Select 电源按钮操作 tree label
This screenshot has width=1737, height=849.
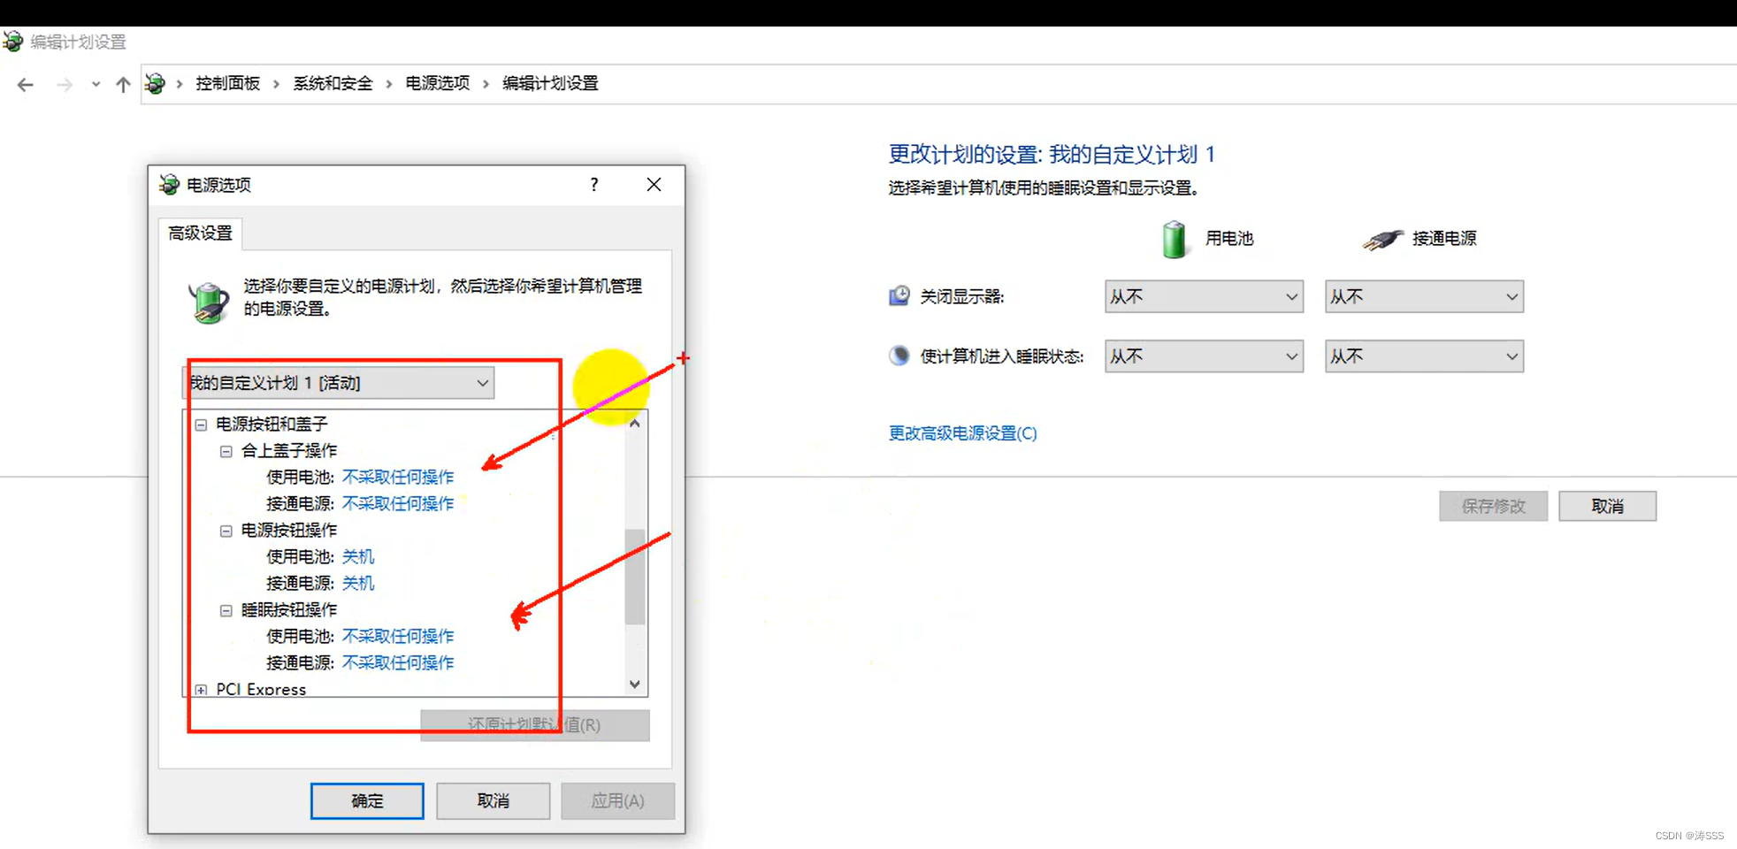[x=289, y=531]
